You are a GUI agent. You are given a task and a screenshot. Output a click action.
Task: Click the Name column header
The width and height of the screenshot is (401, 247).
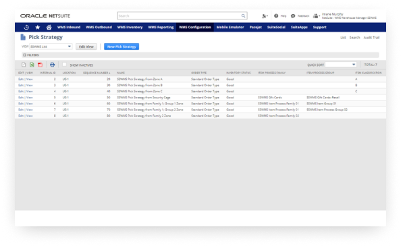coord(121,73)
